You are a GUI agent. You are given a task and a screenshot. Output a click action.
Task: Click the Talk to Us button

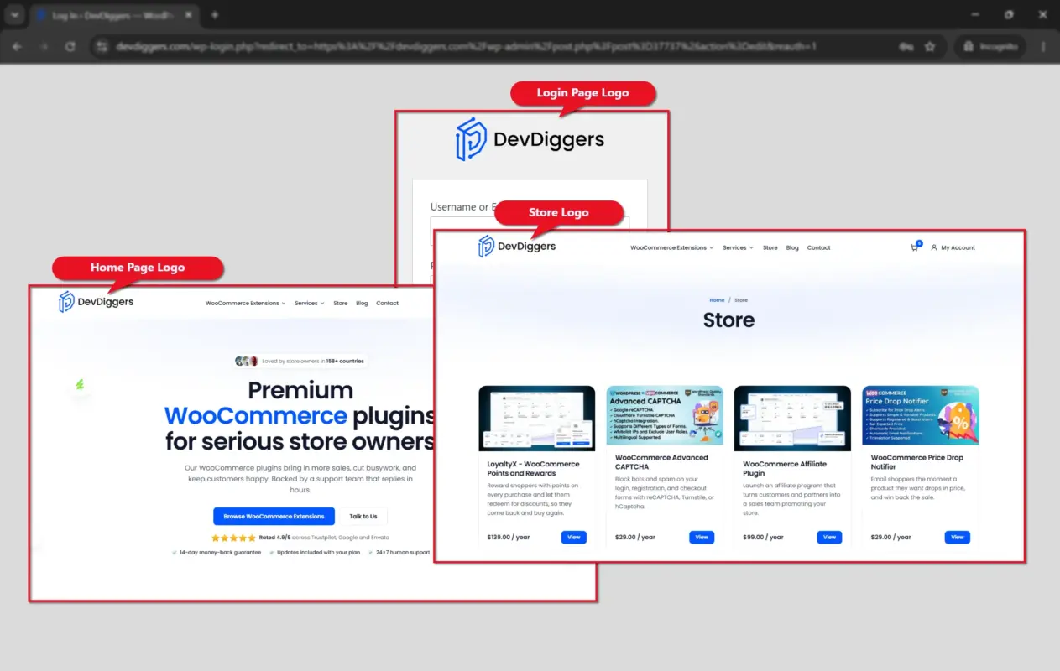[363, 516]
